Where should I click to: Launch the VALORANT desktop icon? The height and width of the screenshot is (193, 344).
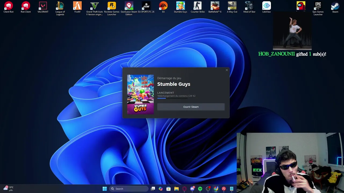click(x=43, y=7)
